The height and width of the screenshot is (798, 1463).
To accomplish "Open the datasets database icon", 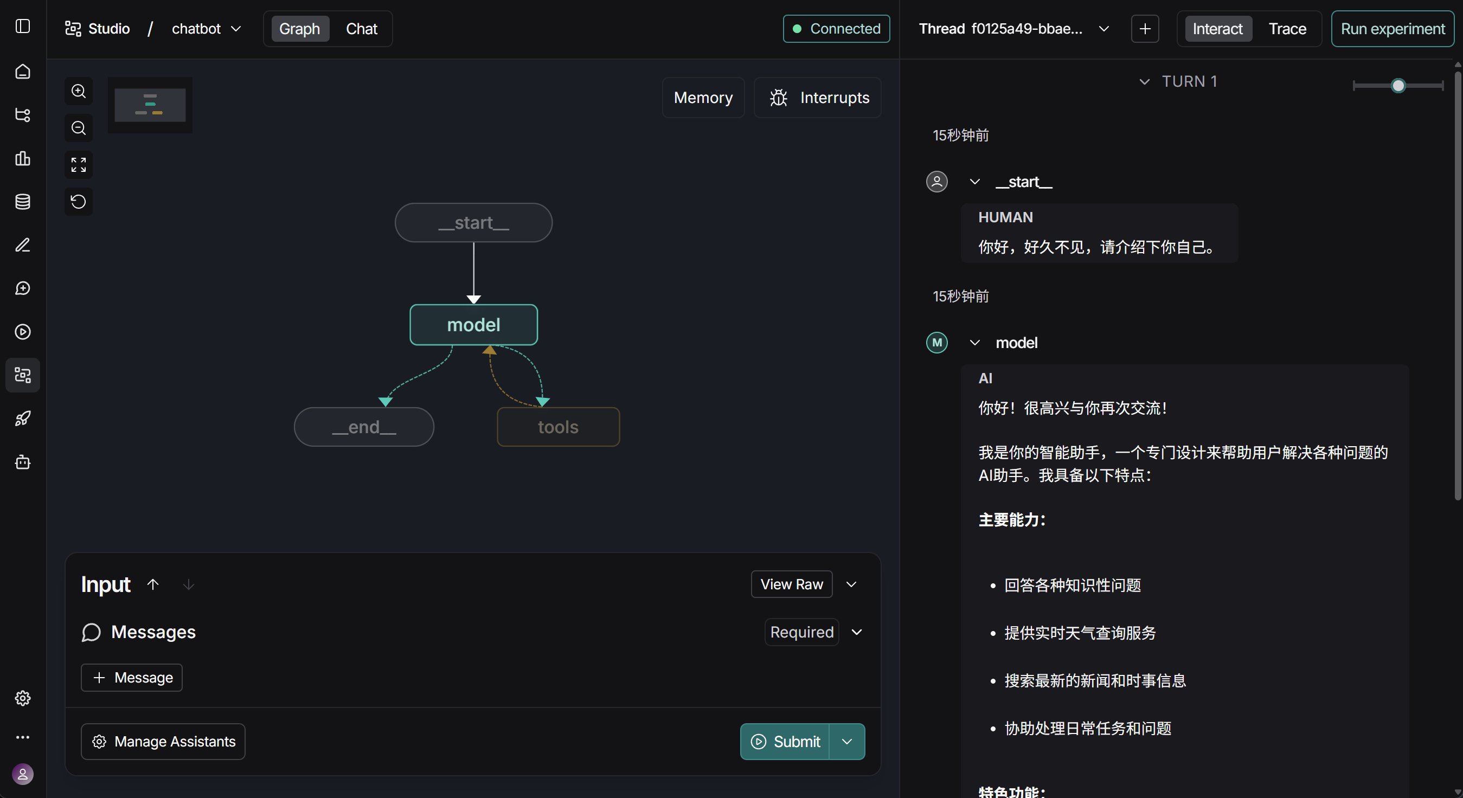I will [x=23, y=202].
